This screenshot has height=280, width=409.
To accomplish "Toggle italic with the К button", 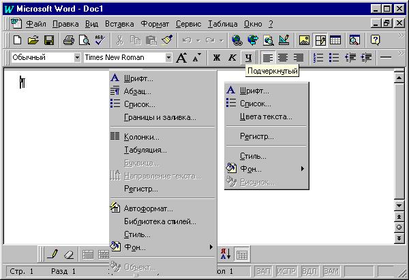I will [x=232, y=58].
